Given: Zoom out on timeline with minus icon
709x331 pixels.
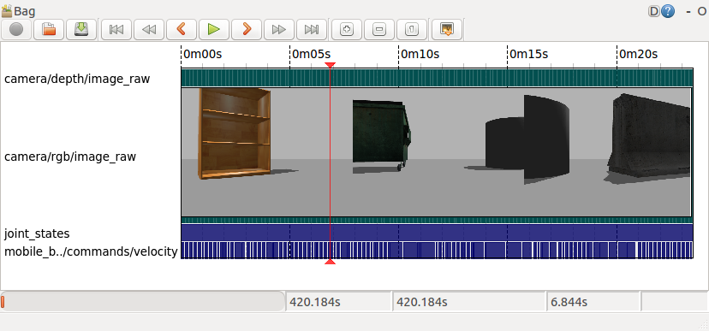Looking at the screenshot, I should click(x=379, y=30).
